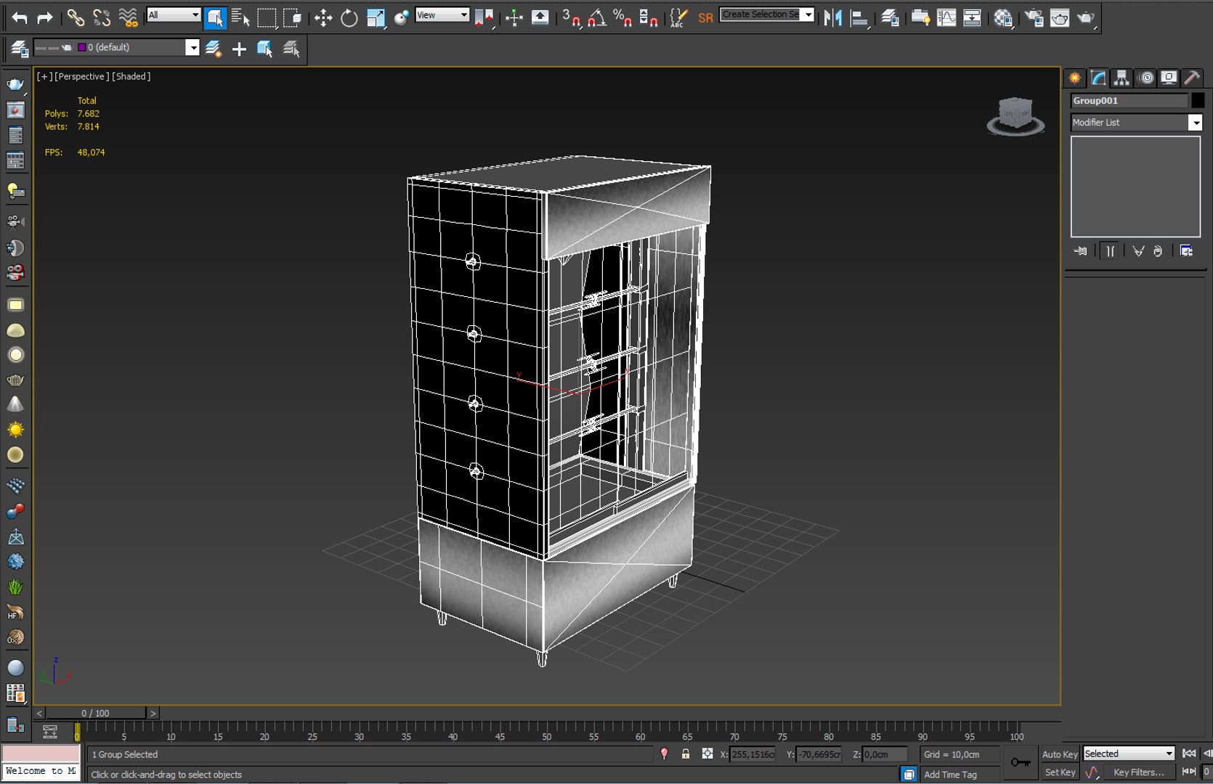Toggle Spinner Snap
The width and height of the screenshot is (1213, 784).
click(649, 17)
